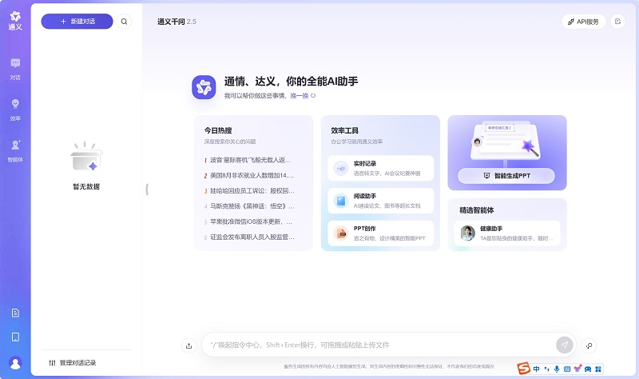639x379 pixels.
Task: Open hot search item 证监会发布离职人员入股监管
Action: point(248,237)
